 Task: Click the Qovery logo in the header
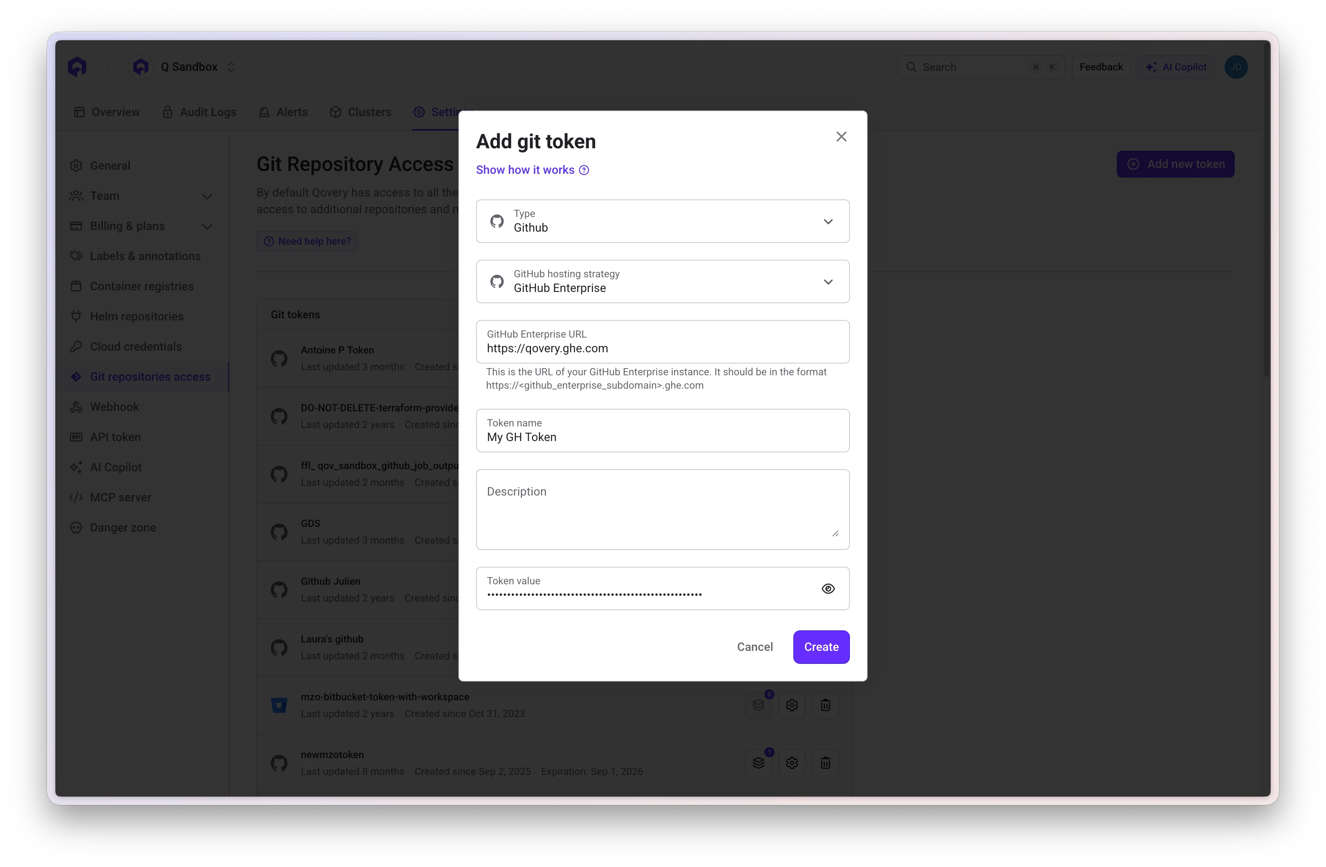[x=78, y=67]
